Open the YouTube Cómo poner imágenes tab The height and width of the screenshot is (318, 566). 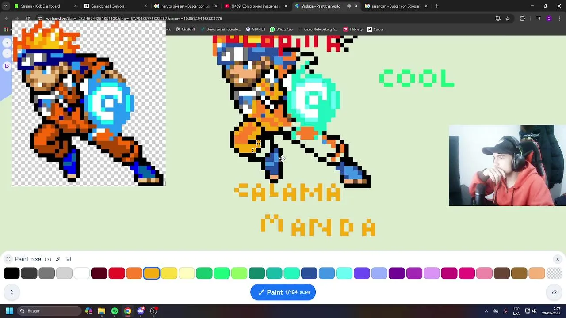[x=256, y=6]
